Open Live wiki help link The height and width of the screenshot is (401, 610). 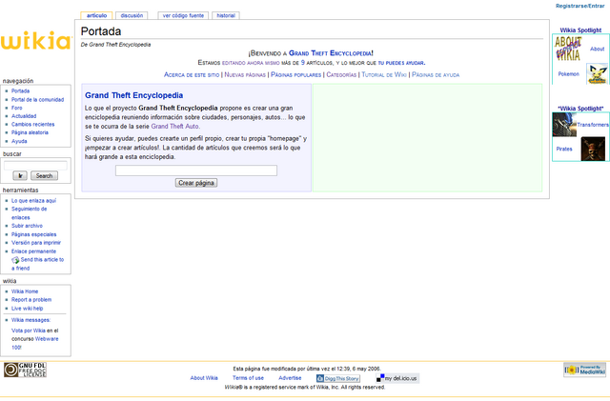[27, 309]
